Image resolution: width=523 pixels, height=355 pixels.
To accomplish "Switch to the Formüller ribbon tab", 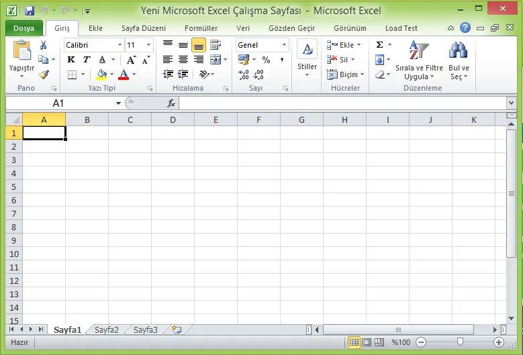I will pyautogui.click(x=201, y=29).
